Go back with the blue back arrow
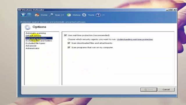This screenshot has width=186, height=105. coord(23,15)
